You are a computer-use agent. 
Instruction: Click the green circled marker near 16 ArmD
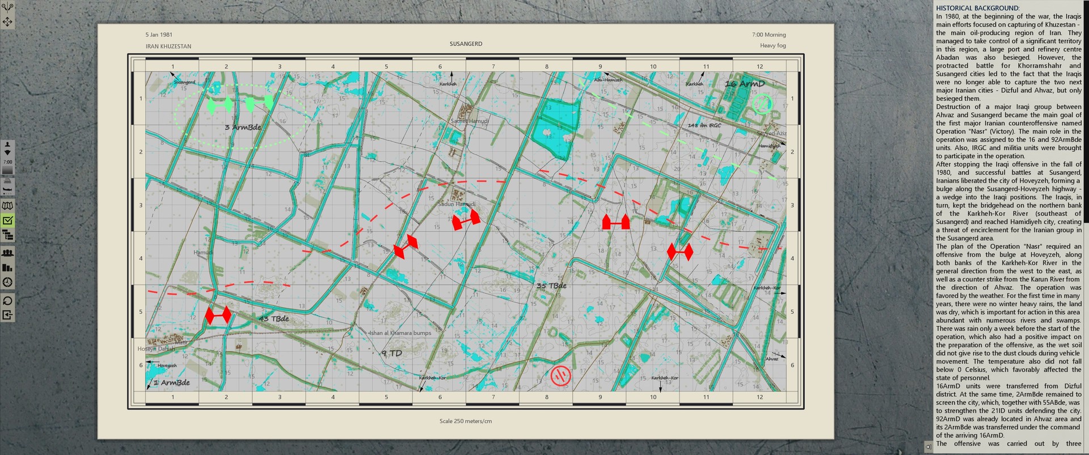pos(762,104)
